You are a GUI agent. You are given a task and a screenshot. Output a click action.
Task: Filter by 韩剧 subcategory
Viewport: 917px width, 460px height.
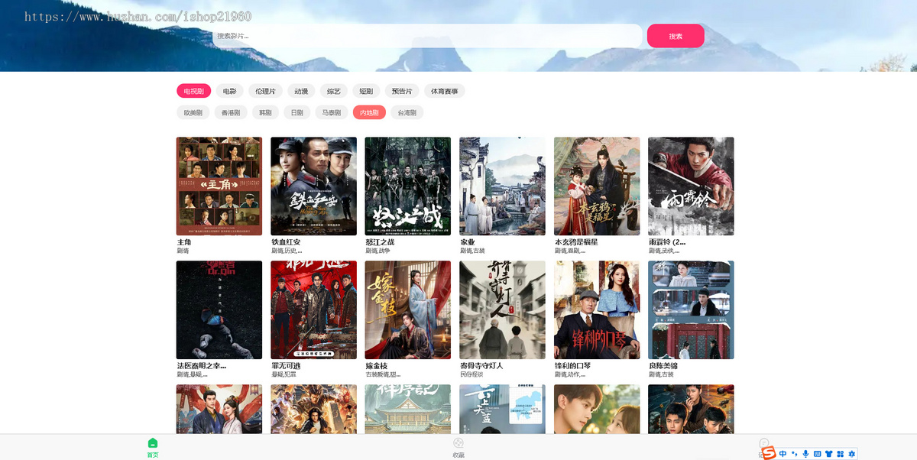coord(265,112)
